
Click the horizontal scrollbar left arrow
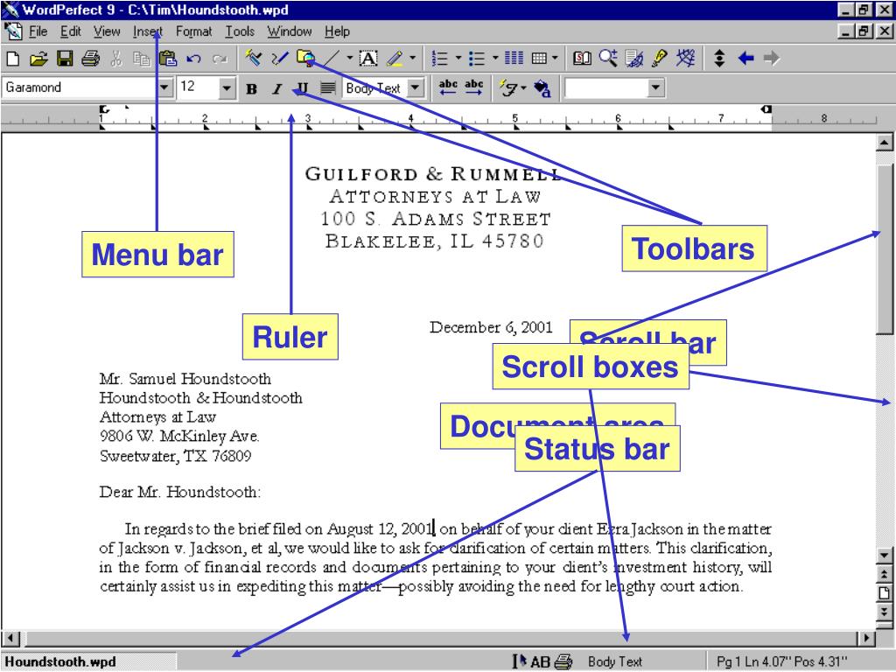click(10, 638)
